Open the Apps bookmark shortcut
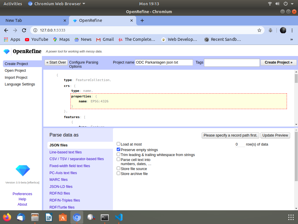Screen dimensions: 298x224 point(12,39)
